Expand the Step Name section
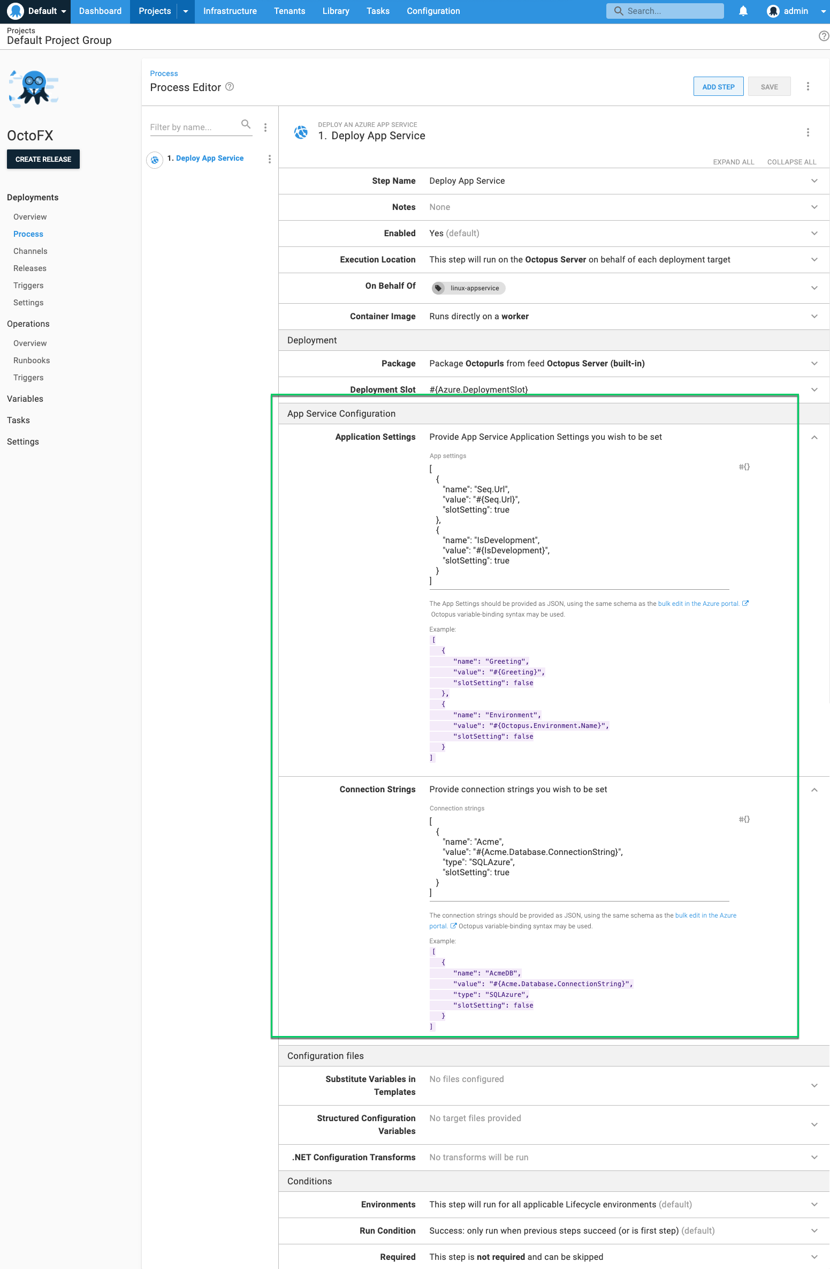This screenshot has width=830, height=1269. pos(814,181)
